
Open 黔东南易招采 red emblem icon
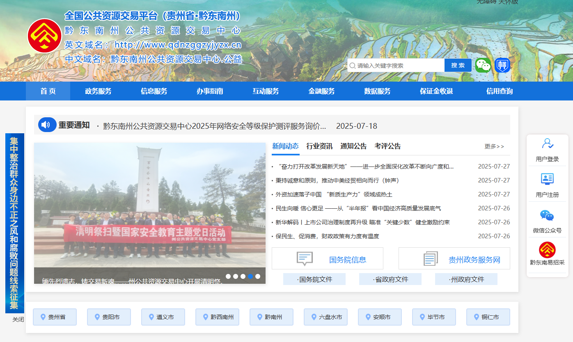tap(547, 251)
